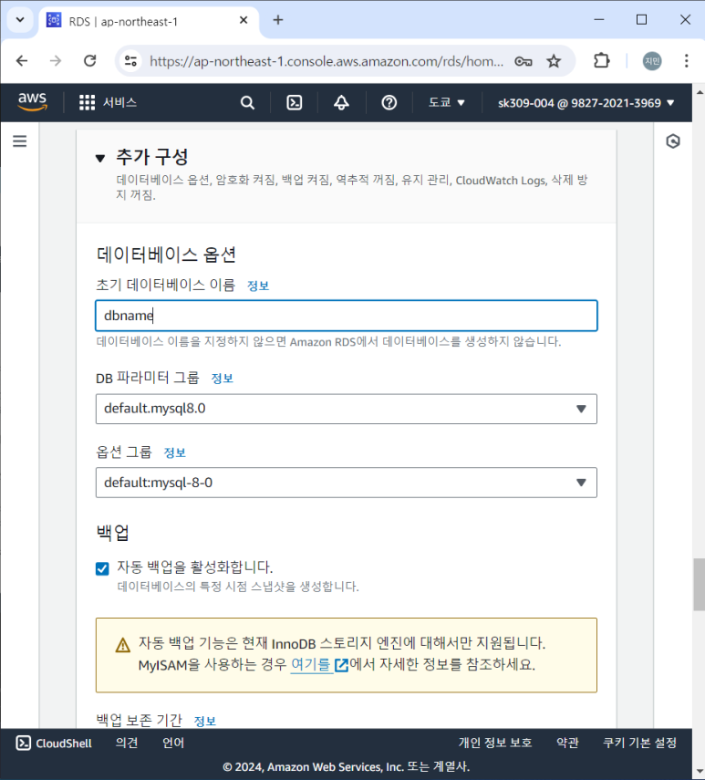Go forward in browser history

click(x=56, y=61)
